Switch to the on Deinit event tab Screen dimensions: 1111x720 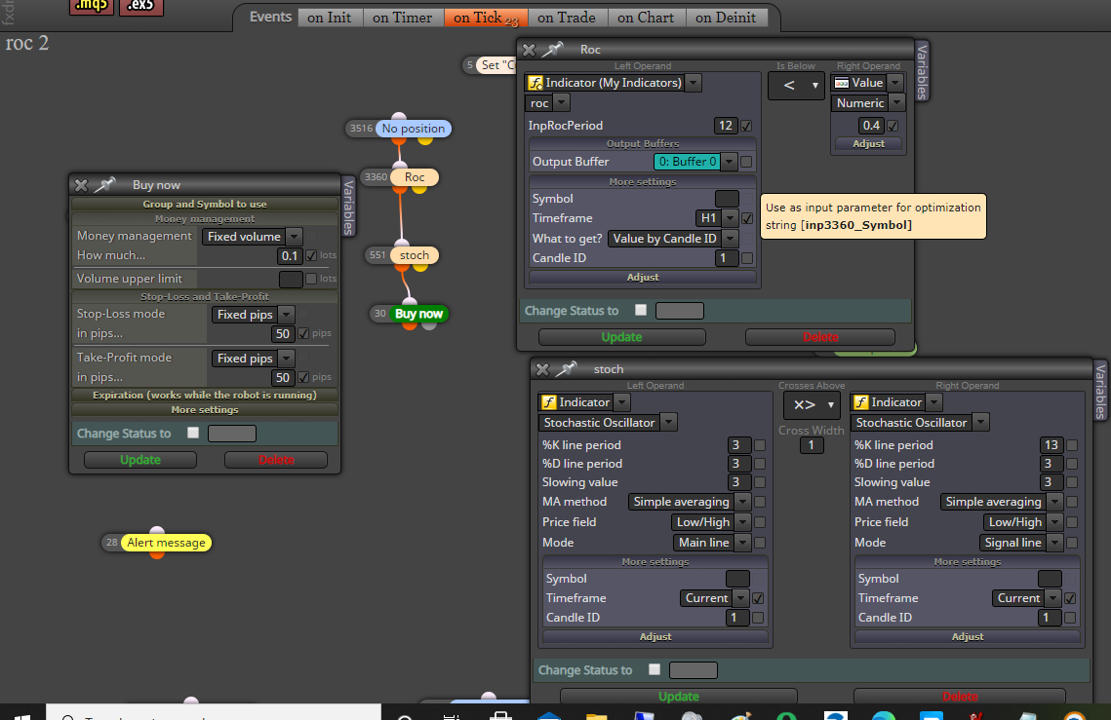tap(726, 18)
